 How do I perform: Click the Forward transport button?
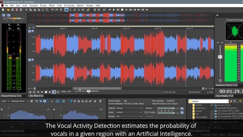coord(139,10)
